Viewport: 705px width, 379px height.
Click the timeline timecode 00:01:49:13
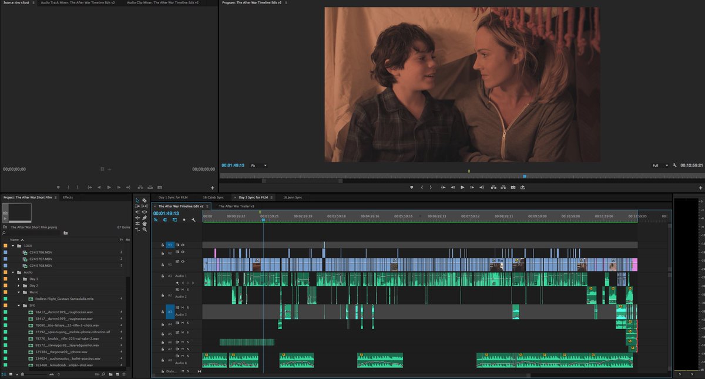pyautogui.click(x=166, y=213)
